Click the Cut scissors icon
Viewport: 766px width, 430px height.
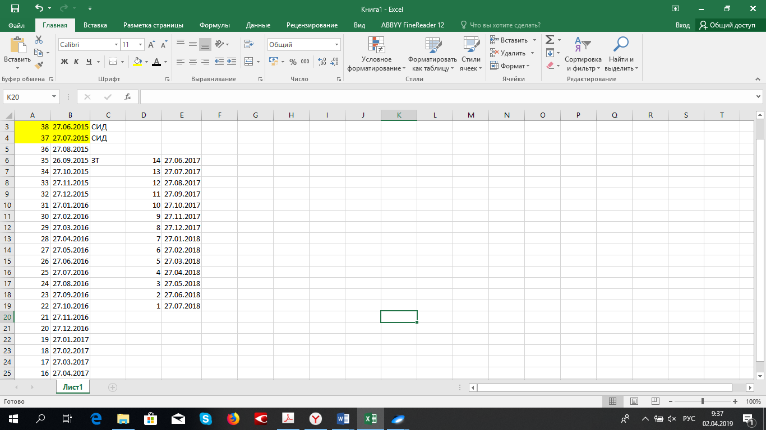pos(39,40)
